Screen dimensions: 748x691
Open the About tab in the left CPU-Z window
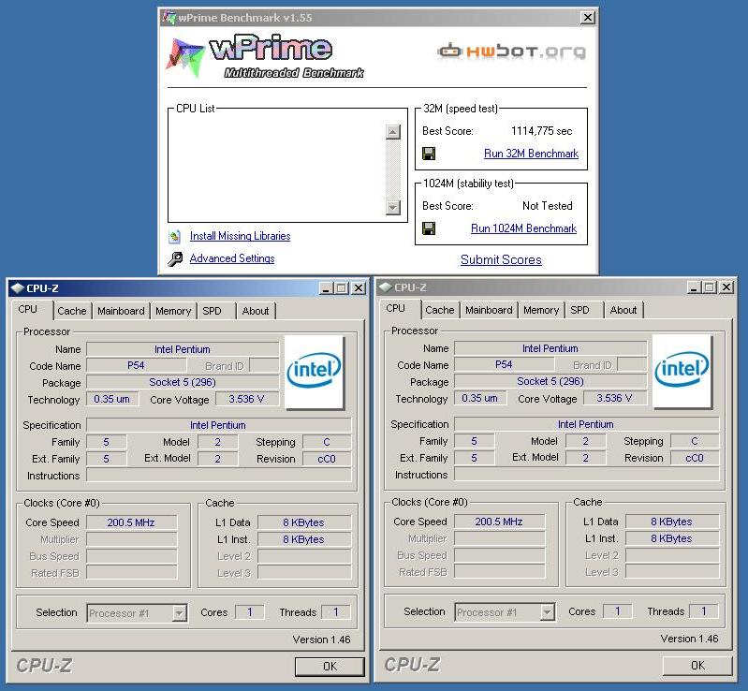point(256,311)
